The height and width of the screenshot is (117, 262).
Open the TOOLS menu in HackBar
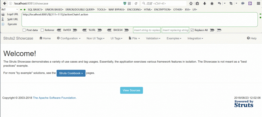point(102,10)
